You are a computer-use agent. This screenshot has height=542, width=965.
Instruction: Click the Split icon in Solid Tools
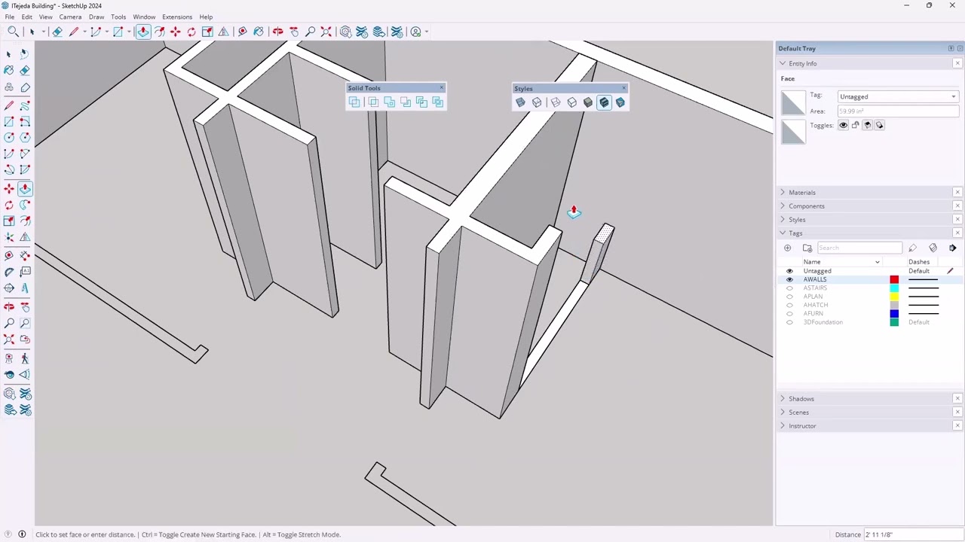[437, 102]
